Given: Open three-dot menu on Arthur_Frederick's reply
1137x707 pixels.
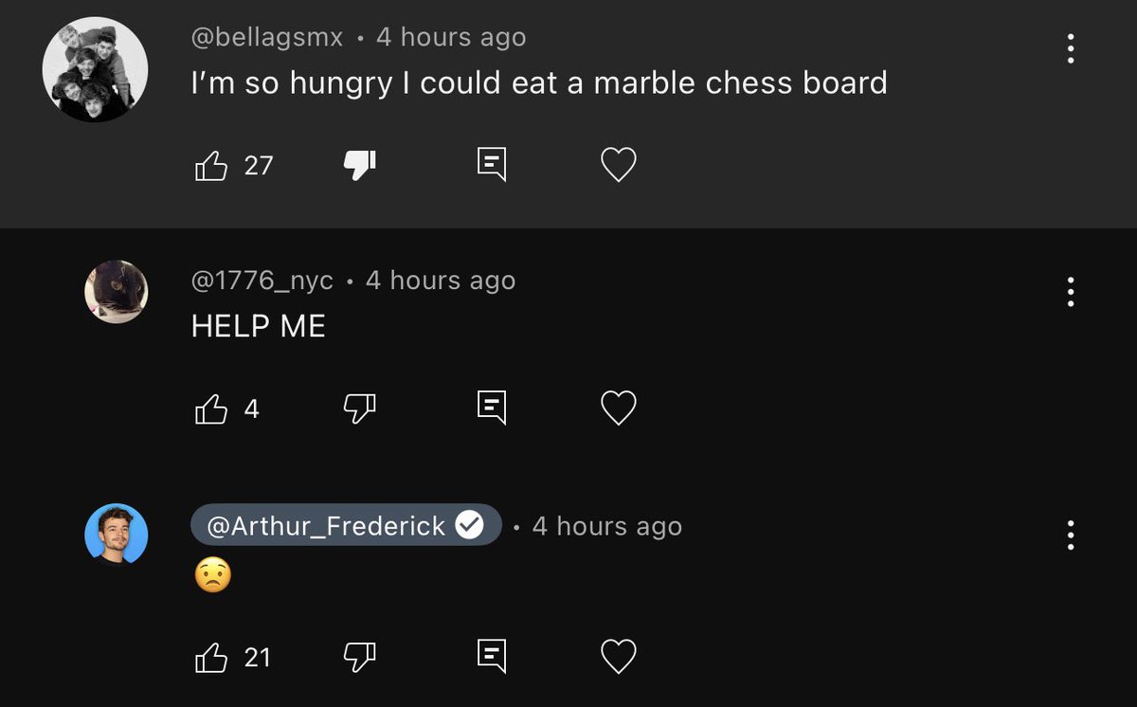Looking at the screenshot, I should [x=1071, y=535].
